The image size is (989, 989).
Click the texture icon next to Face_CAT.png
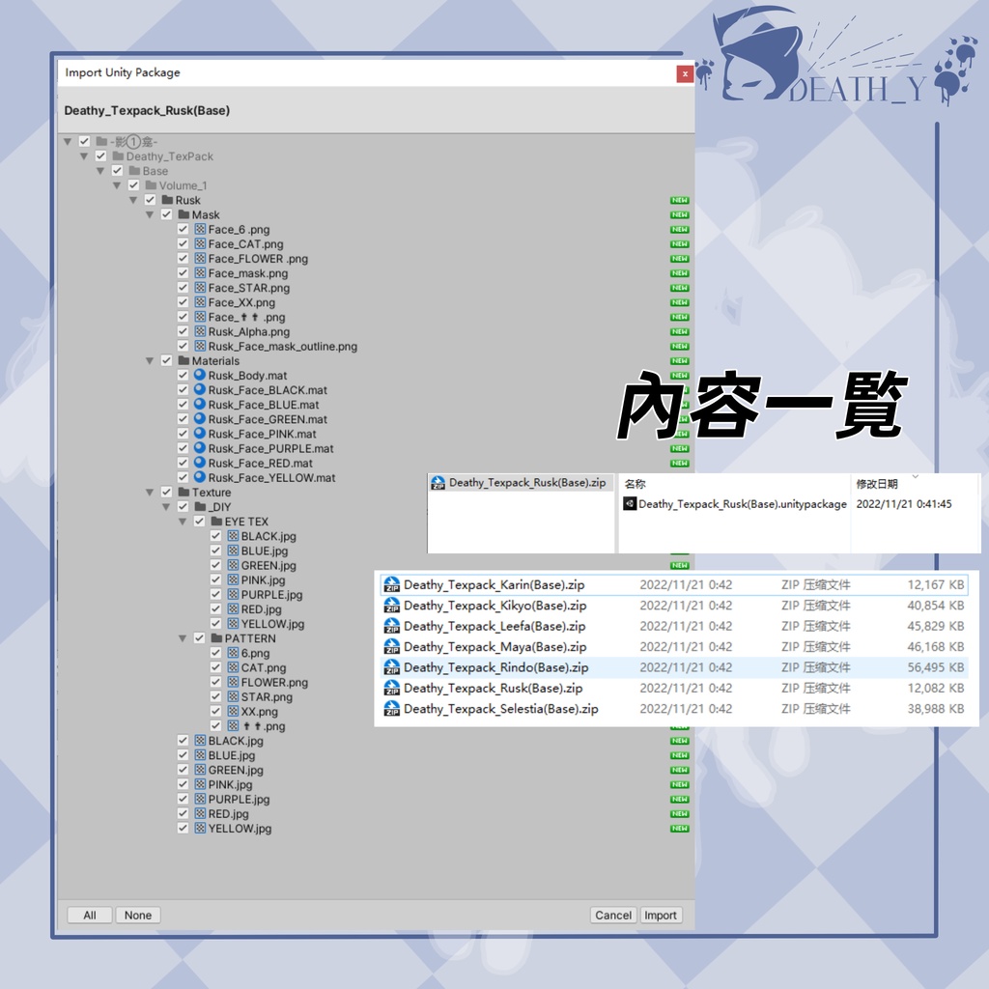(200, 243)
